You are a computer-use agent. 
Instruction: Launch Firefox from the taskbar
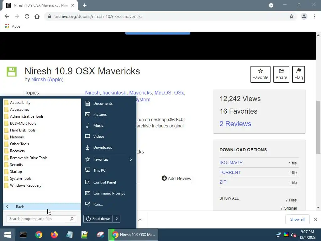[54, 235]
